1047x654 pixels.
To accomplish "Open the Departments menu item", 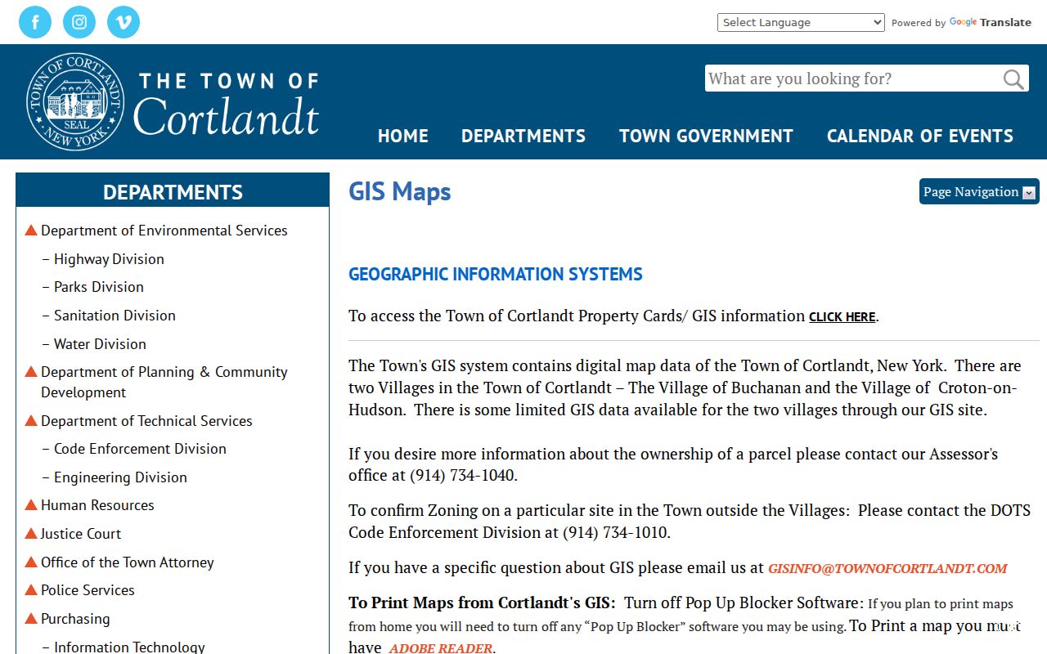I will [523, 136].
